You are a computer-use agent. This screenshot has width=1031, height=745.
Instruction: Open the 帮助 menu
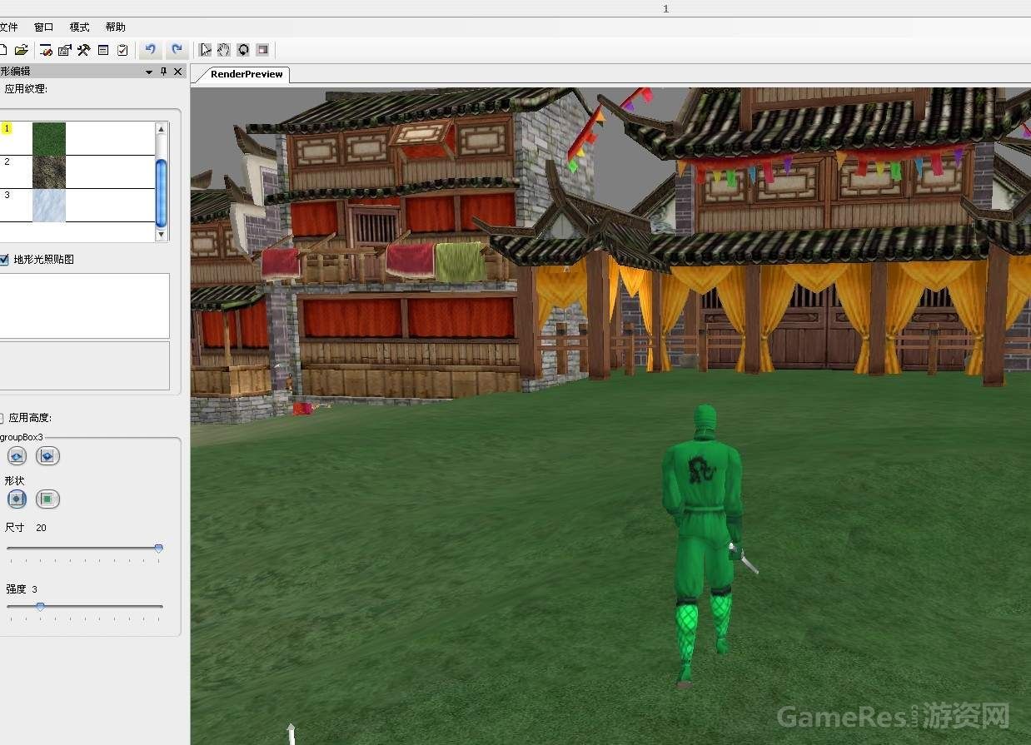(115, 27)
